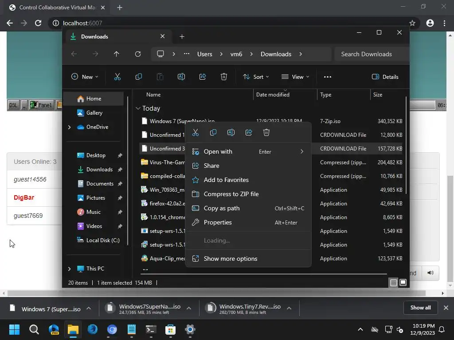Sort by Date modified column header
The height and width of the screenshot is (340, 454).
(x=285, y=95)
